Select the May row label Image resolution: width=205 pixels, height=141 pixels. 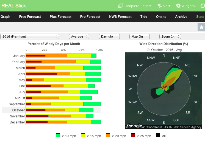click(22, 80)
